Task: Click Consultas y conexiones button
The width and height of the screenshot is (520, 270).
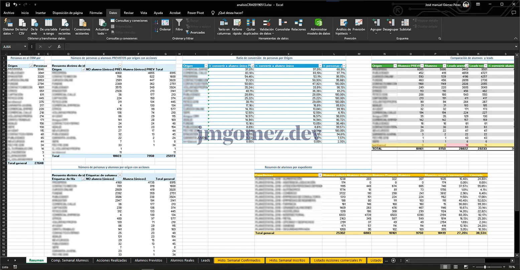Action: click(129, 21)
